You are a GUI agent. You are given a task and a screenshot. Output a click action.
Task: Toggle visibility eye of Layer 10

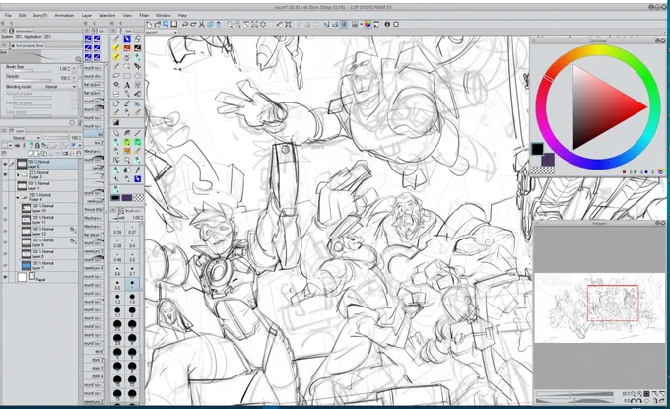click(x=5, y=208)
